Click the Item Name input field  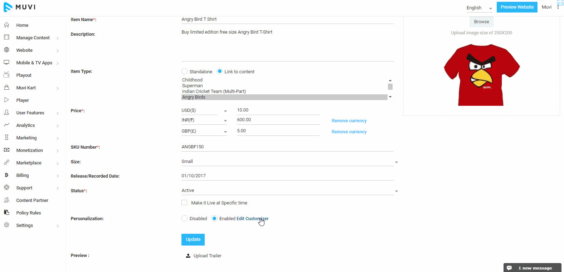[287, 19]
